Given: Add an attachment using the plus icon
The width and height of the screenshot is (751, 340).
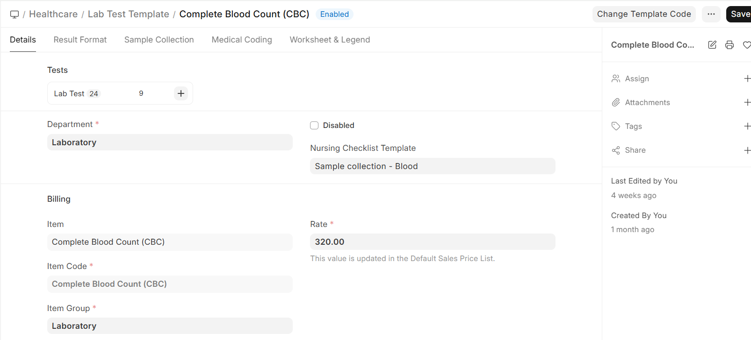Looking at the screenshot, I should coord(747,102).
